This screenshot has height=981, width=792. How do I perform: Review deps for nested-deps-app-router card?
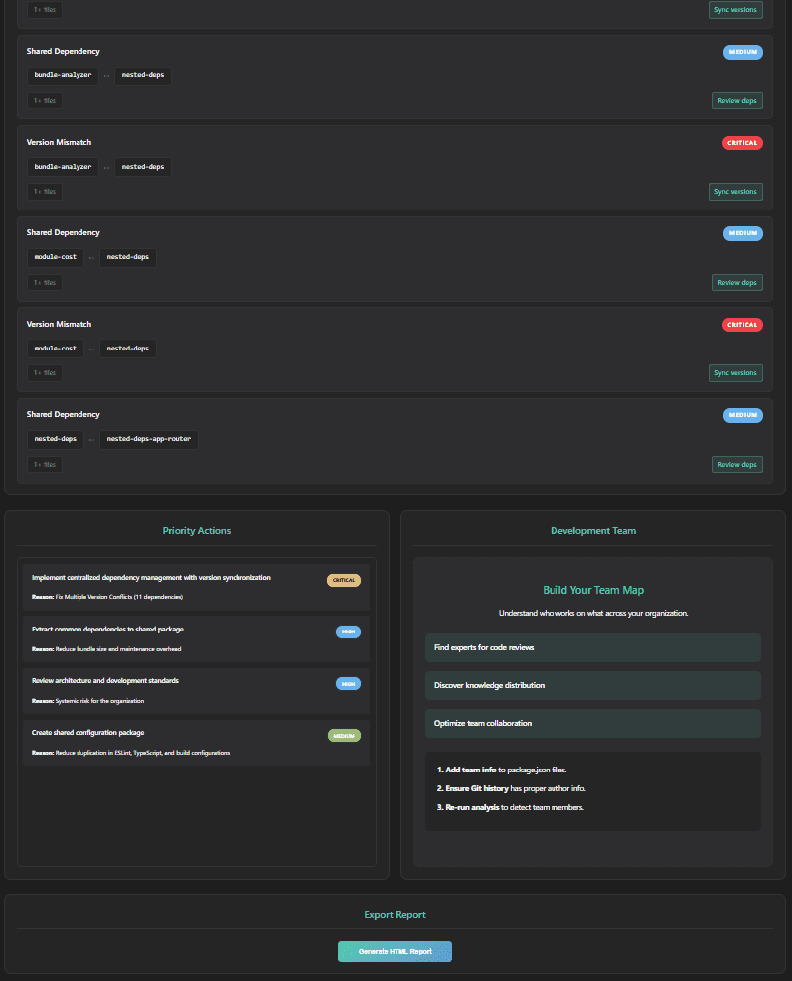click(736, 465)
